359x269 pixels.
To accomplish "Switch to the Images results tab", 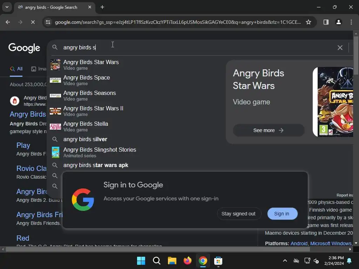I will click(x=39, y=69).
